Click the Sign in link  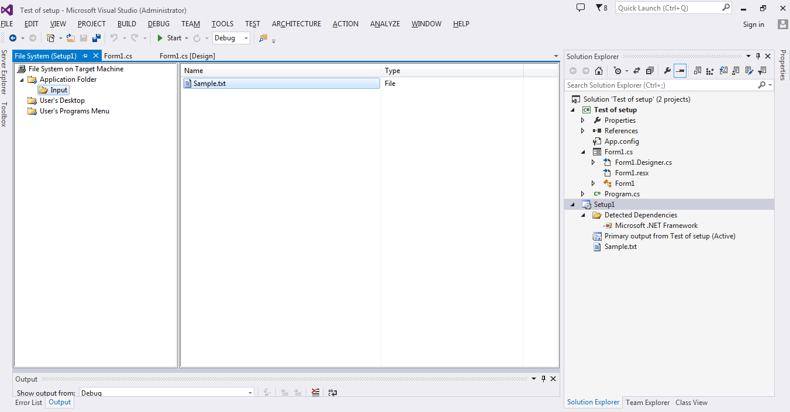pyautogui.click(x=753, y=25)
